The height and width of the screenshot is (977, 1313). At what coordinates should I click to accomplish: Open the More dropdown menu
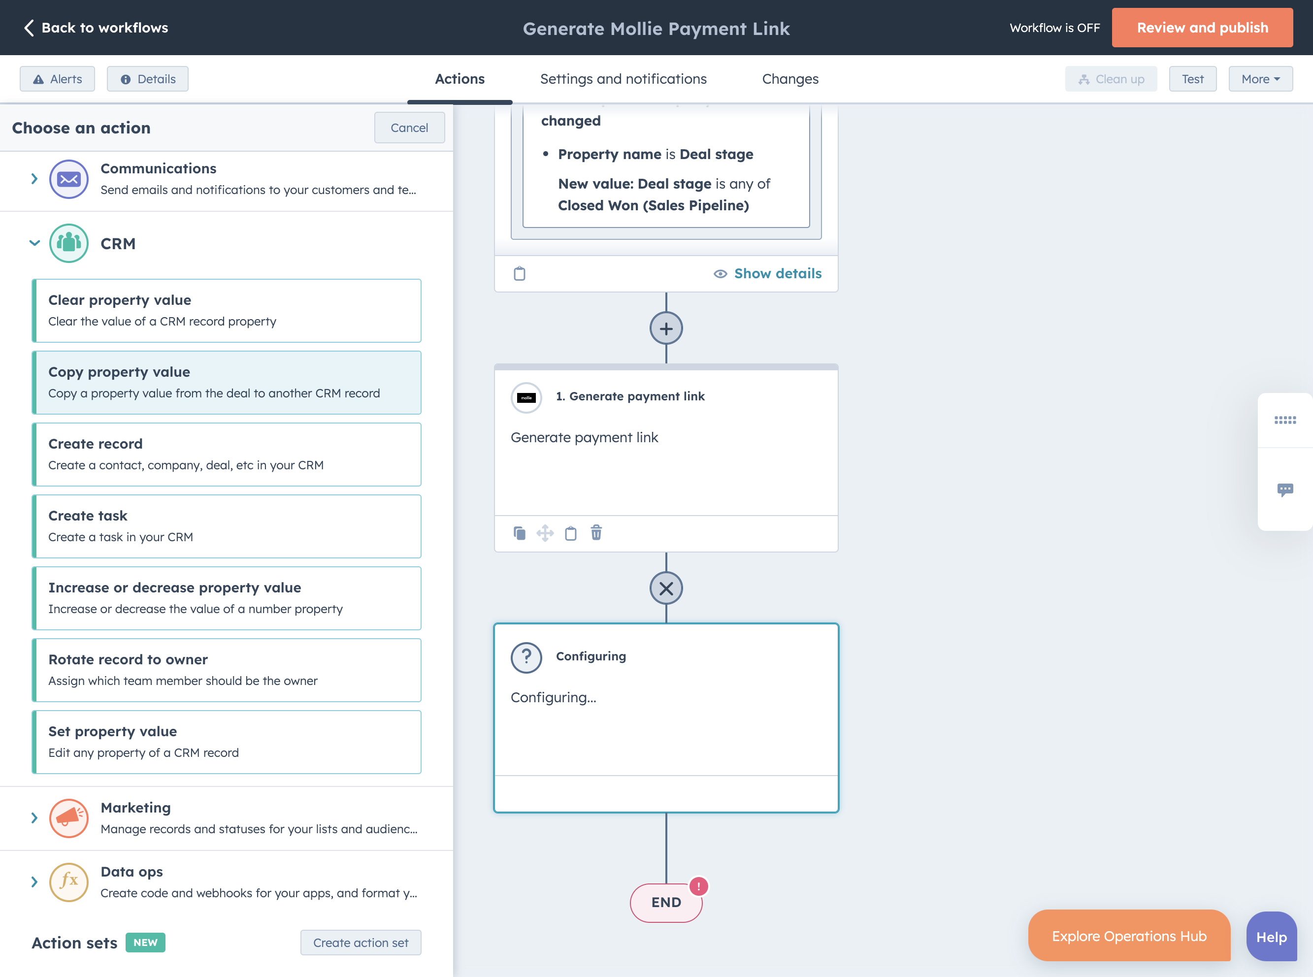(1260, 79)
